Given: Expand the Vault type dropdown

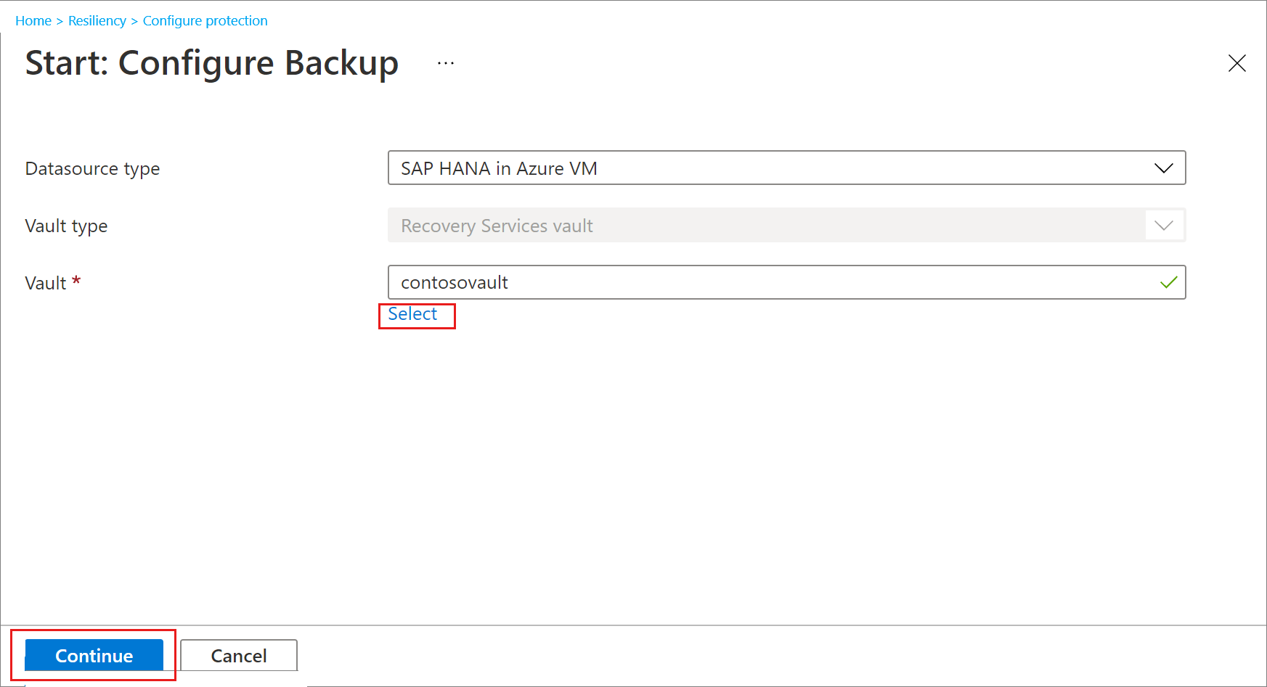Looking at the screenshot, I should pos(1164,225).
